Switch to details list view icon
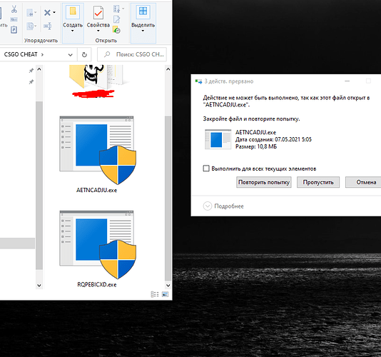 (155, 294)
